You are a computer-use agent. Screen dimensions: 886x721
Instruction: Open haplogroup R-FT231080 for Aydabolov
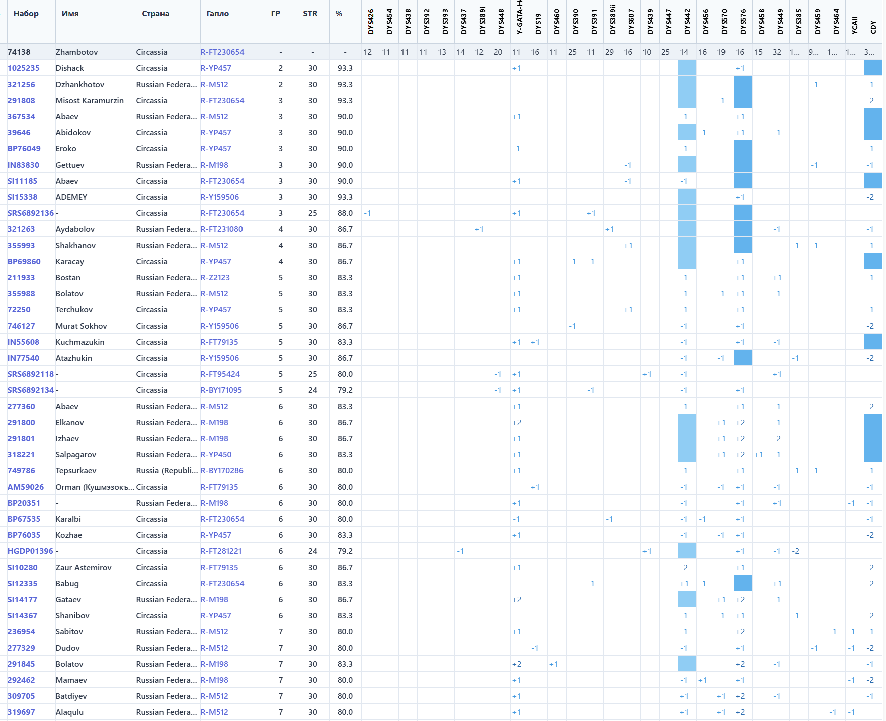tap(221, 229)
